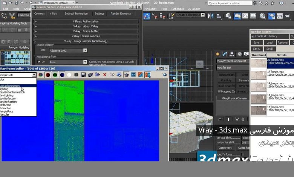Toggle Antialiasing filter On checkbox
Screen dimensions: 294x177
(x=39, y=61)
